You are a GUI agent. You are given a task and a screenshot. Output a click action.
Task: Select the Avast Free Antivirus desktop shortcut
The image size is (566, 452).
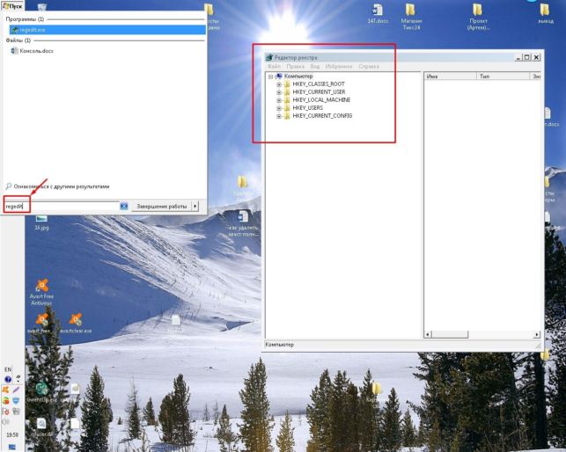point(42,291)
